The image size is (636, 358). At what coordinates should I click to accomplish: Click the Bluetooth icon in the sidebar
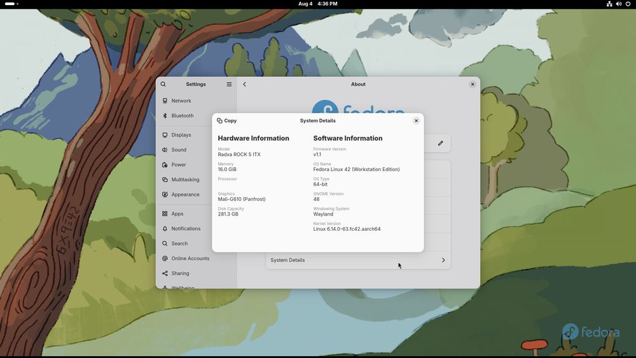(x=165, y=116)
